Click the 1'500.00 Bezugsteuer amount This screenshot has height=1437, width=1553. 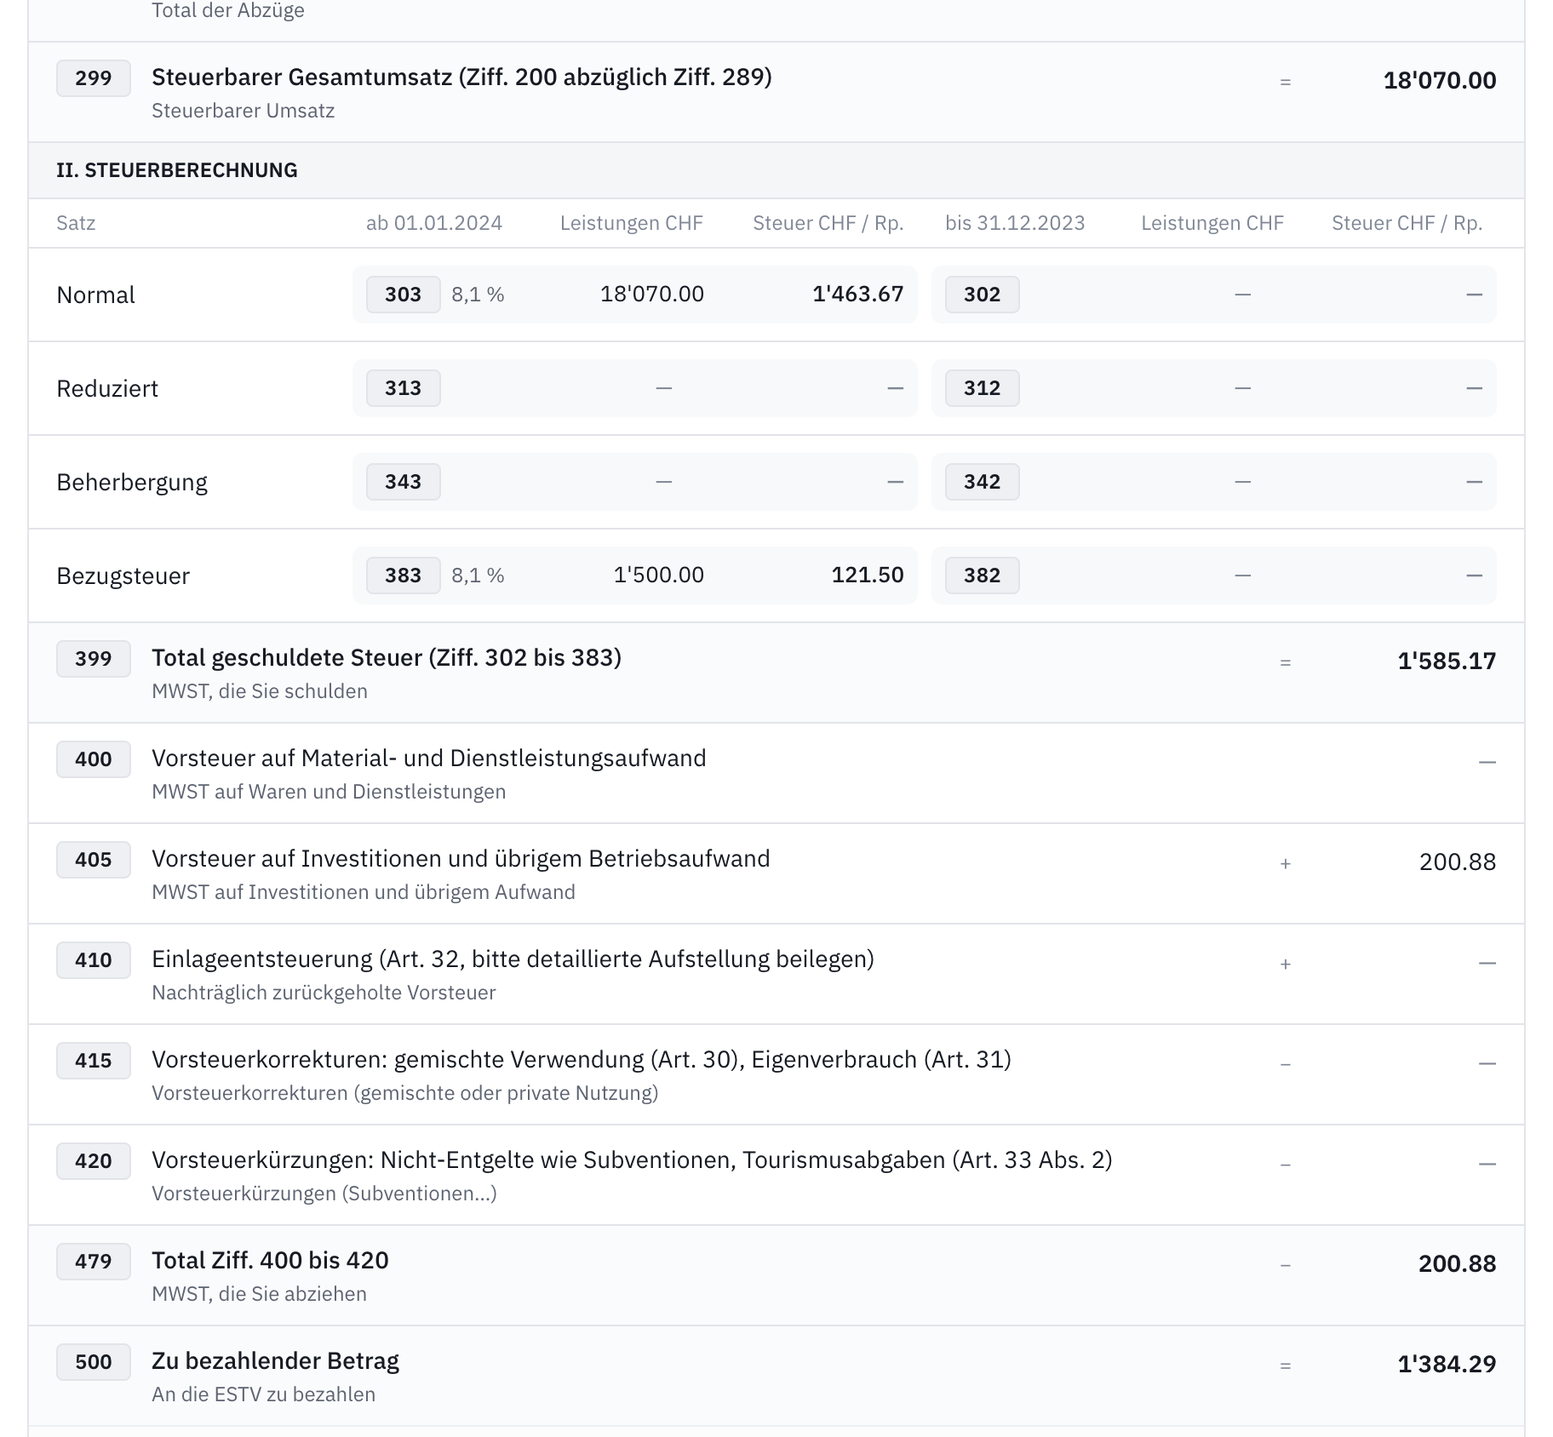pyautogui.click(x=659, y=575)
